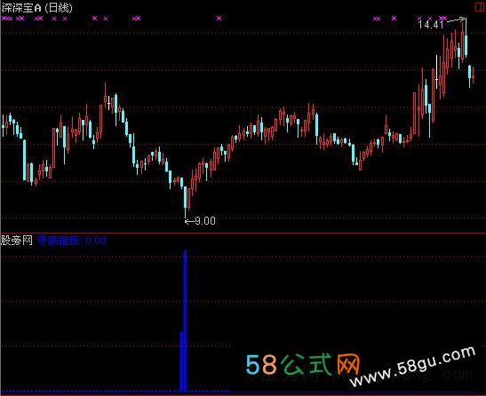Select the last candlestick on the right
This screenshot has width=486, height=396.
point(473,75)
